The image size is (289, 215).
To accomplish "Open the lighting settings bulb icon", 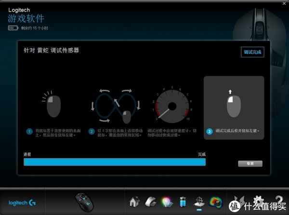I will click(x=167, y=202).
